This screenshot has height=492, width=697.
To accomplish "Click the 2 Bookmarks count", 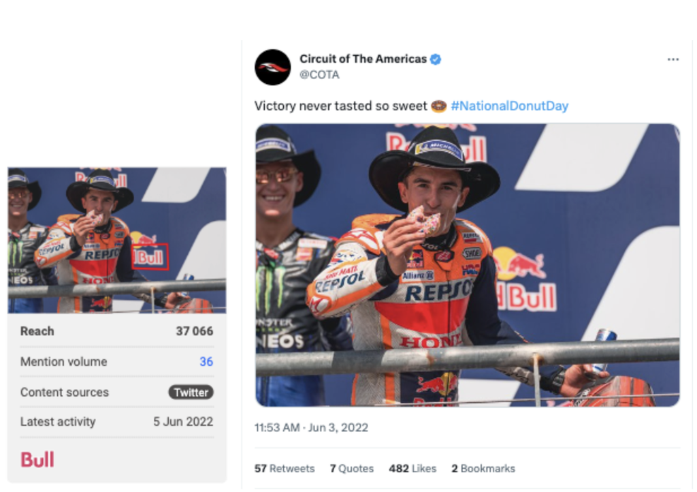I will tap(483, 469).
